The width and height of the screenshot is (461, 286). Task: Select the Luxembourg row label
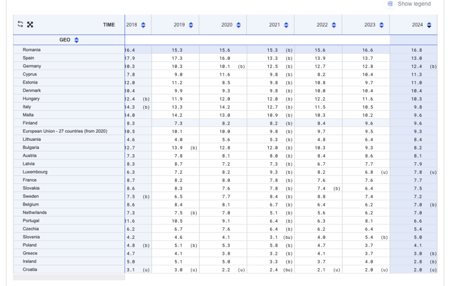(35, 172)
